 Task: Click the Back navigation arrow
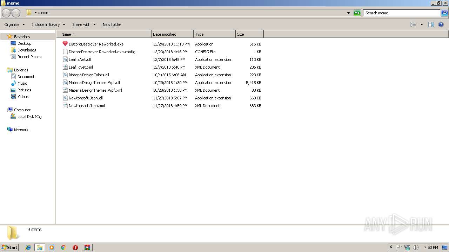(x=6, y=13)
